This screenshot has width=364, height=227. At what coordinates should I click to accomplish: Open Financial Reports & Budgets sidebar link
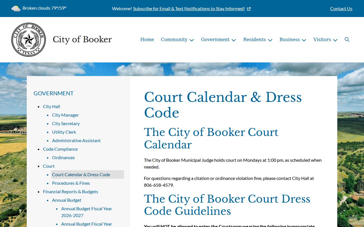point(71,192)
